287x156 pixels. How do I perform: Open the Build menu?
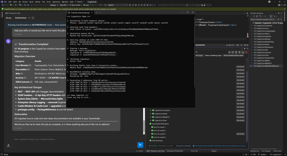pyautogui.click(x=31, y=2)
